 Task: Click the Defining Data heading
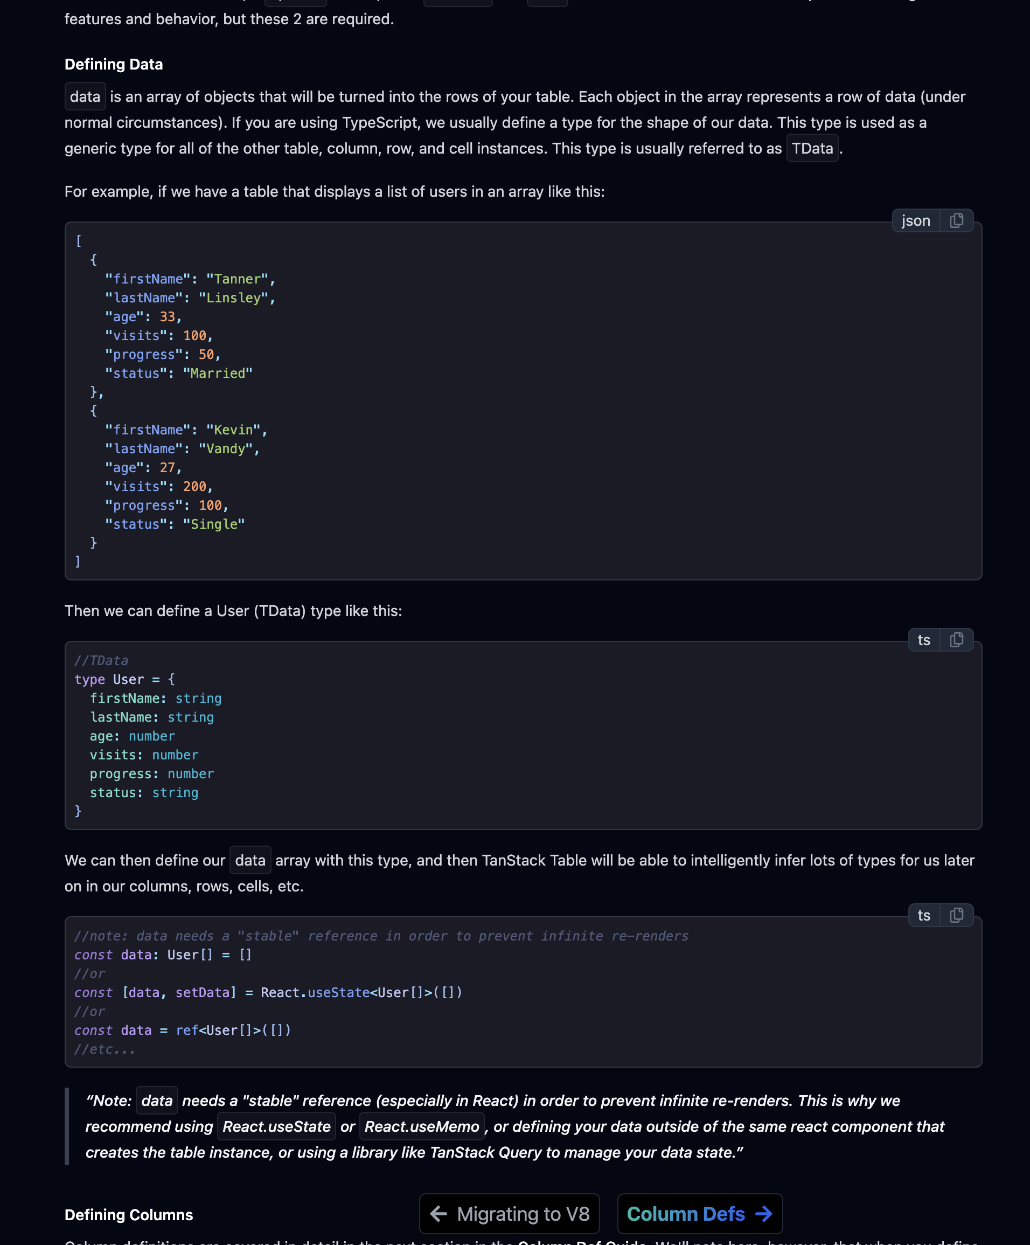[x=114, y=64]
